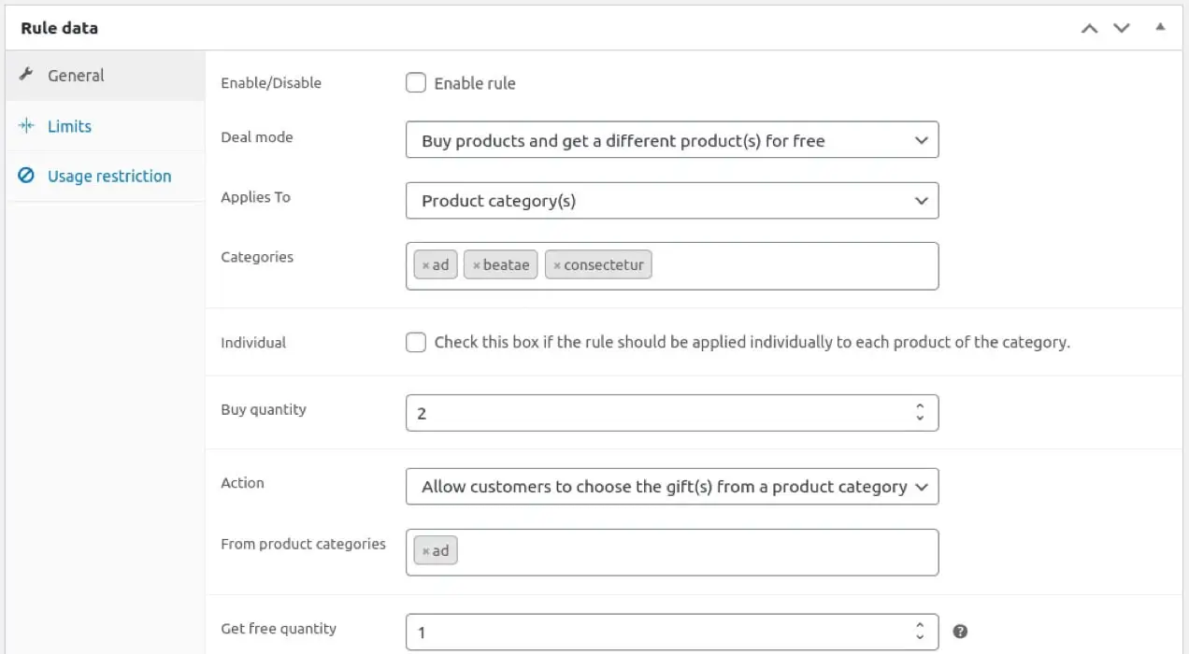
Task: Move the Rule data panel up
Action: [1089, 28]
